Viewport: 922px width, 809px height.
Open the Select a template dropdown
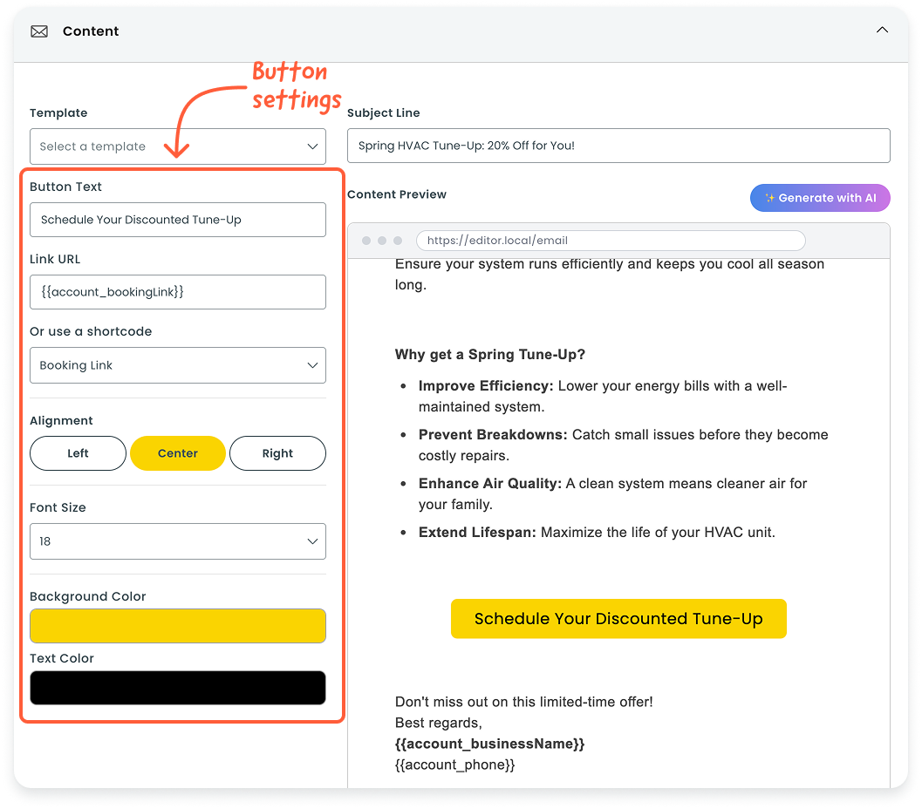click(x=178, y=146)
